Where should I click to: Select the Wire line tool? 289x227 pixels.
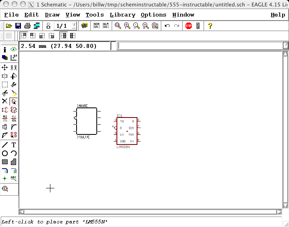[x=5, y=145]
